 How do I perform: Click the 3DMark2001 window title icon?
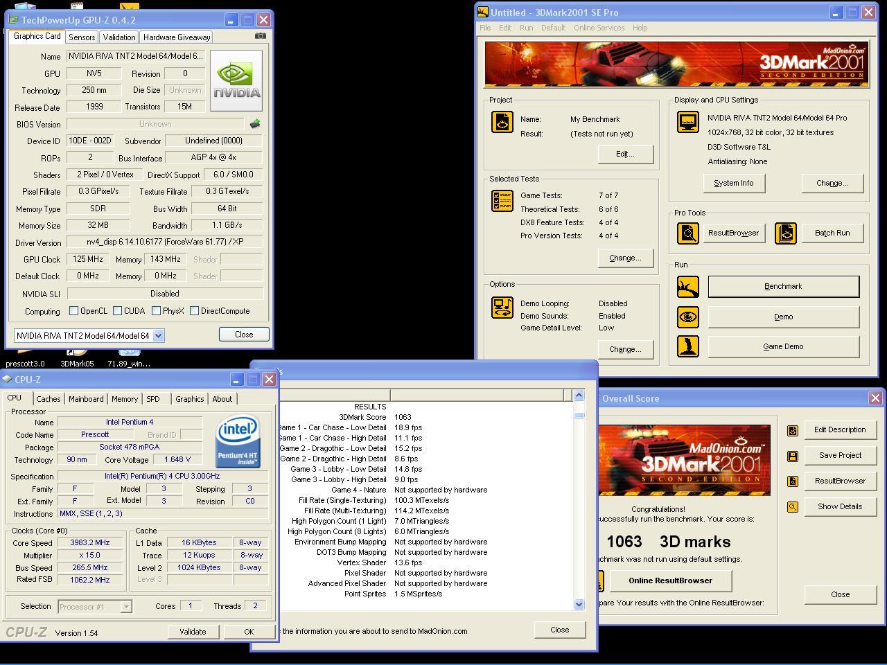(483, 12)
